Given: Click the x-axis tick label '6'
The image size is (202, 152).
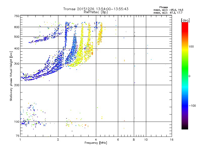Looking at the screenshot, I should coord(118,140).
